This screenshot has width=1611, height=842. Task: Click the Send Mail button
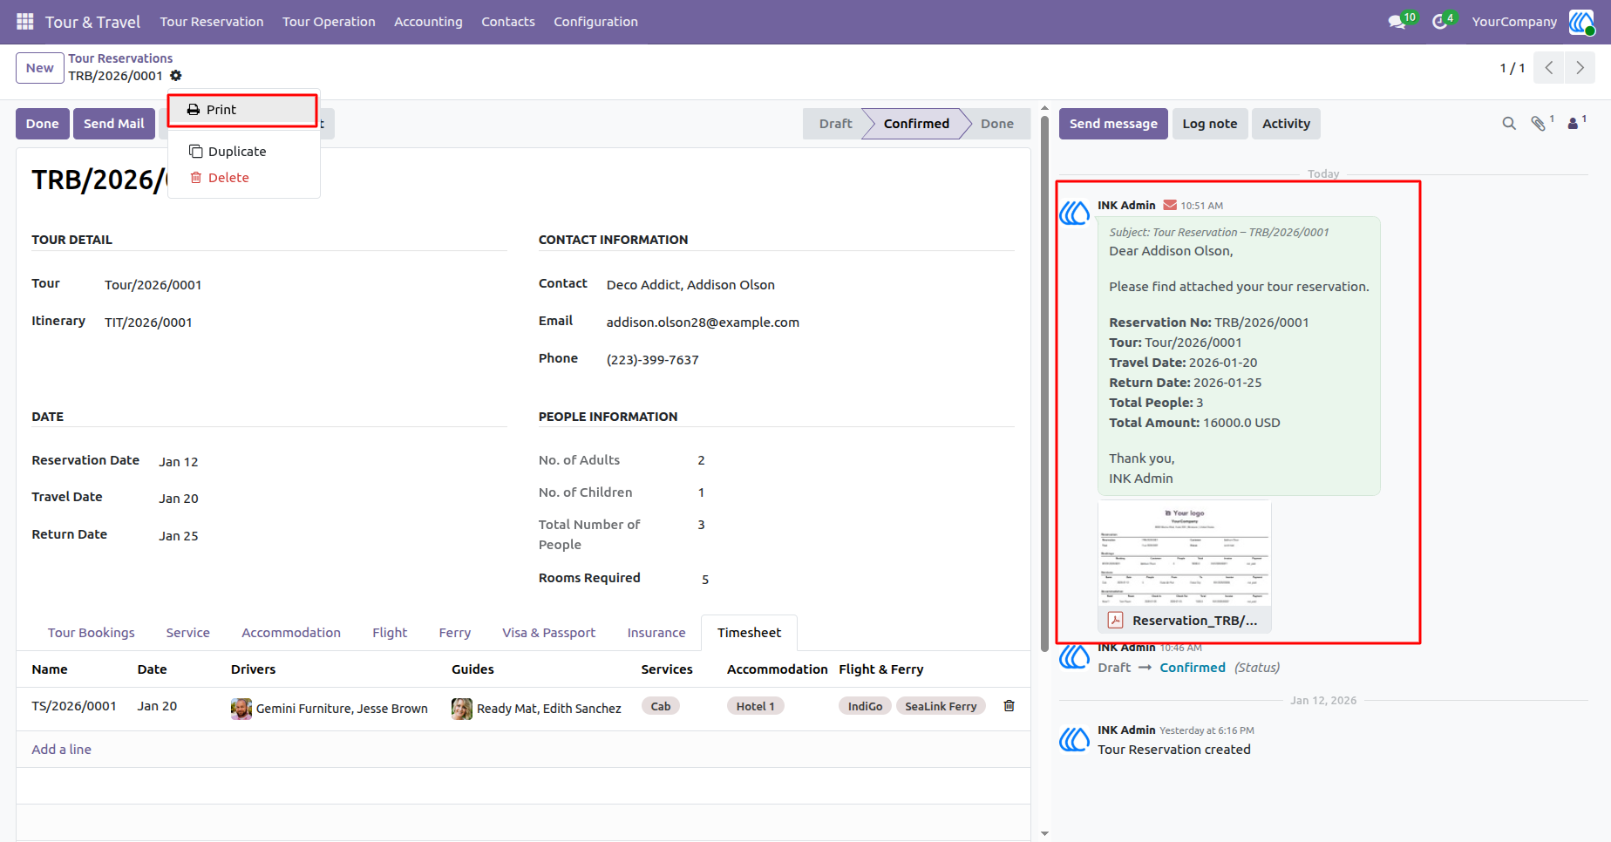click(x=114, y=124)
